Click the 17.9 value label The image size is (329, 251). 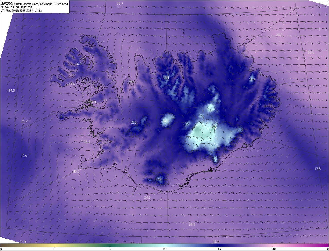(24, 156)
